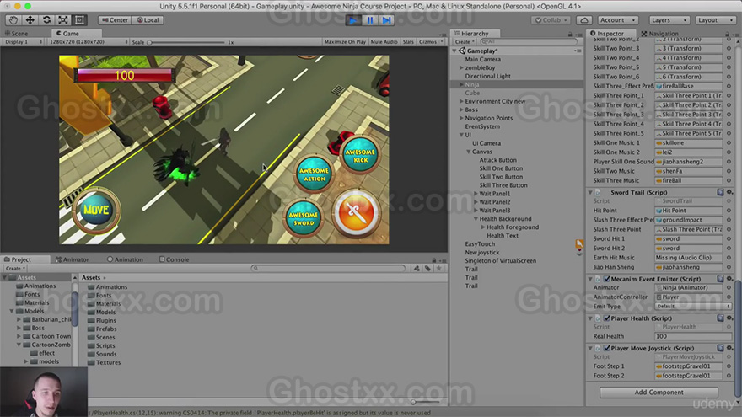This screenshot has height=417, width=742.
Task: Click object picker for Hit Point field
Action: pyautogui.click(x=729, y=211)
